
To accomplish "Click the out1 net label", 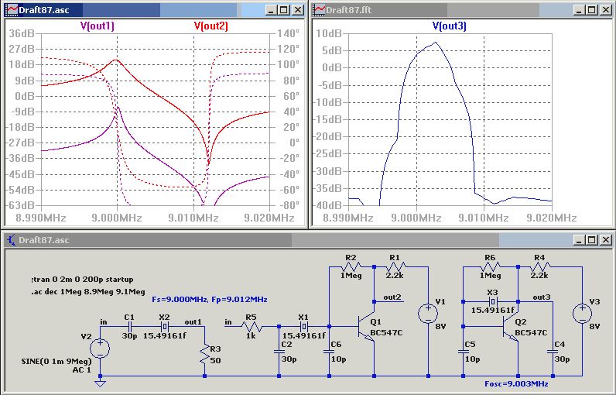I will pyautogui.click(x=193, y=322).
